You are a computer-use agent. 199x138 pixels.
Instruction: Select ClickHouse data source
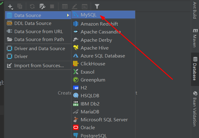click(x=103, y=64)
